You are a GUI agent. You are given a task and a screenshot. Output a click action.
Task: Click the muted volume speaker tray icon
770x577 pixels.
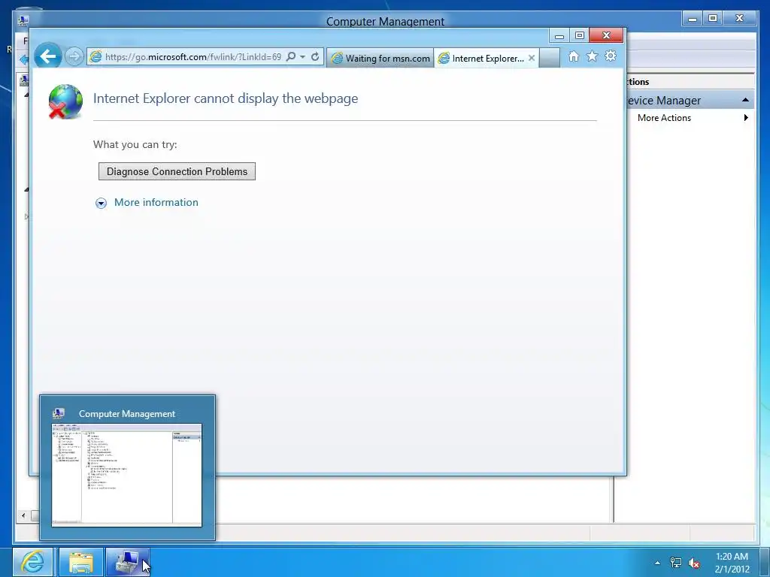[x=694, y=563]
